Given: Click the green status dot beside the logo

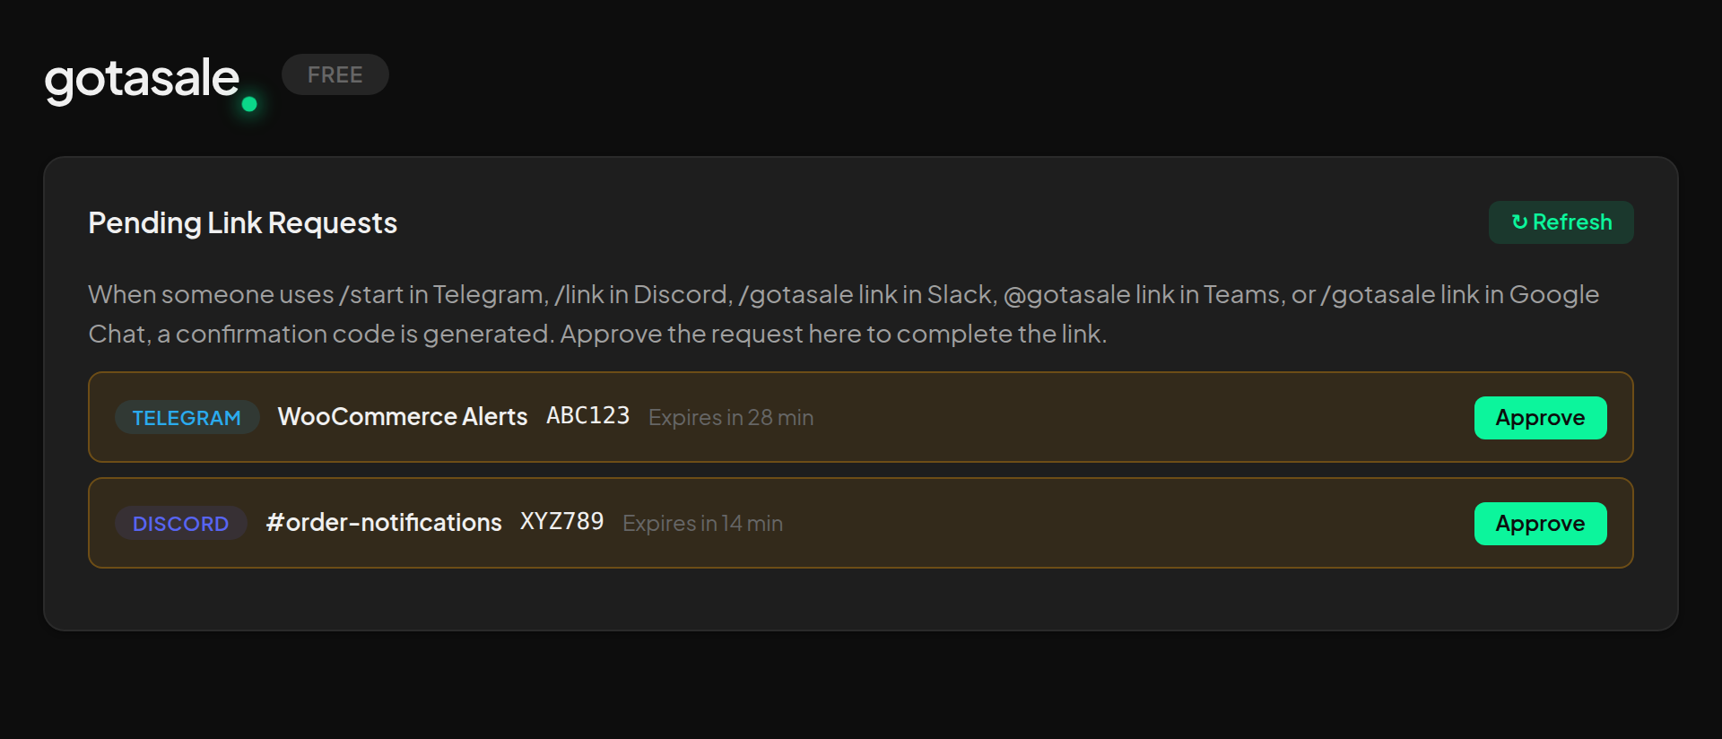Looking at the screenshot, I should click(x=248, y=105).
